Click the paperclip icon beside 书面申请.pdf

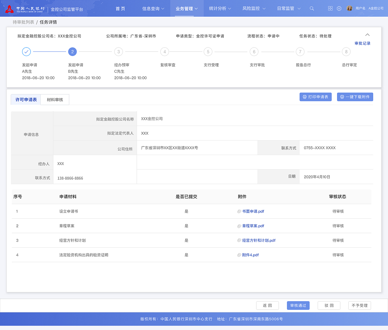tap(239, 211)
